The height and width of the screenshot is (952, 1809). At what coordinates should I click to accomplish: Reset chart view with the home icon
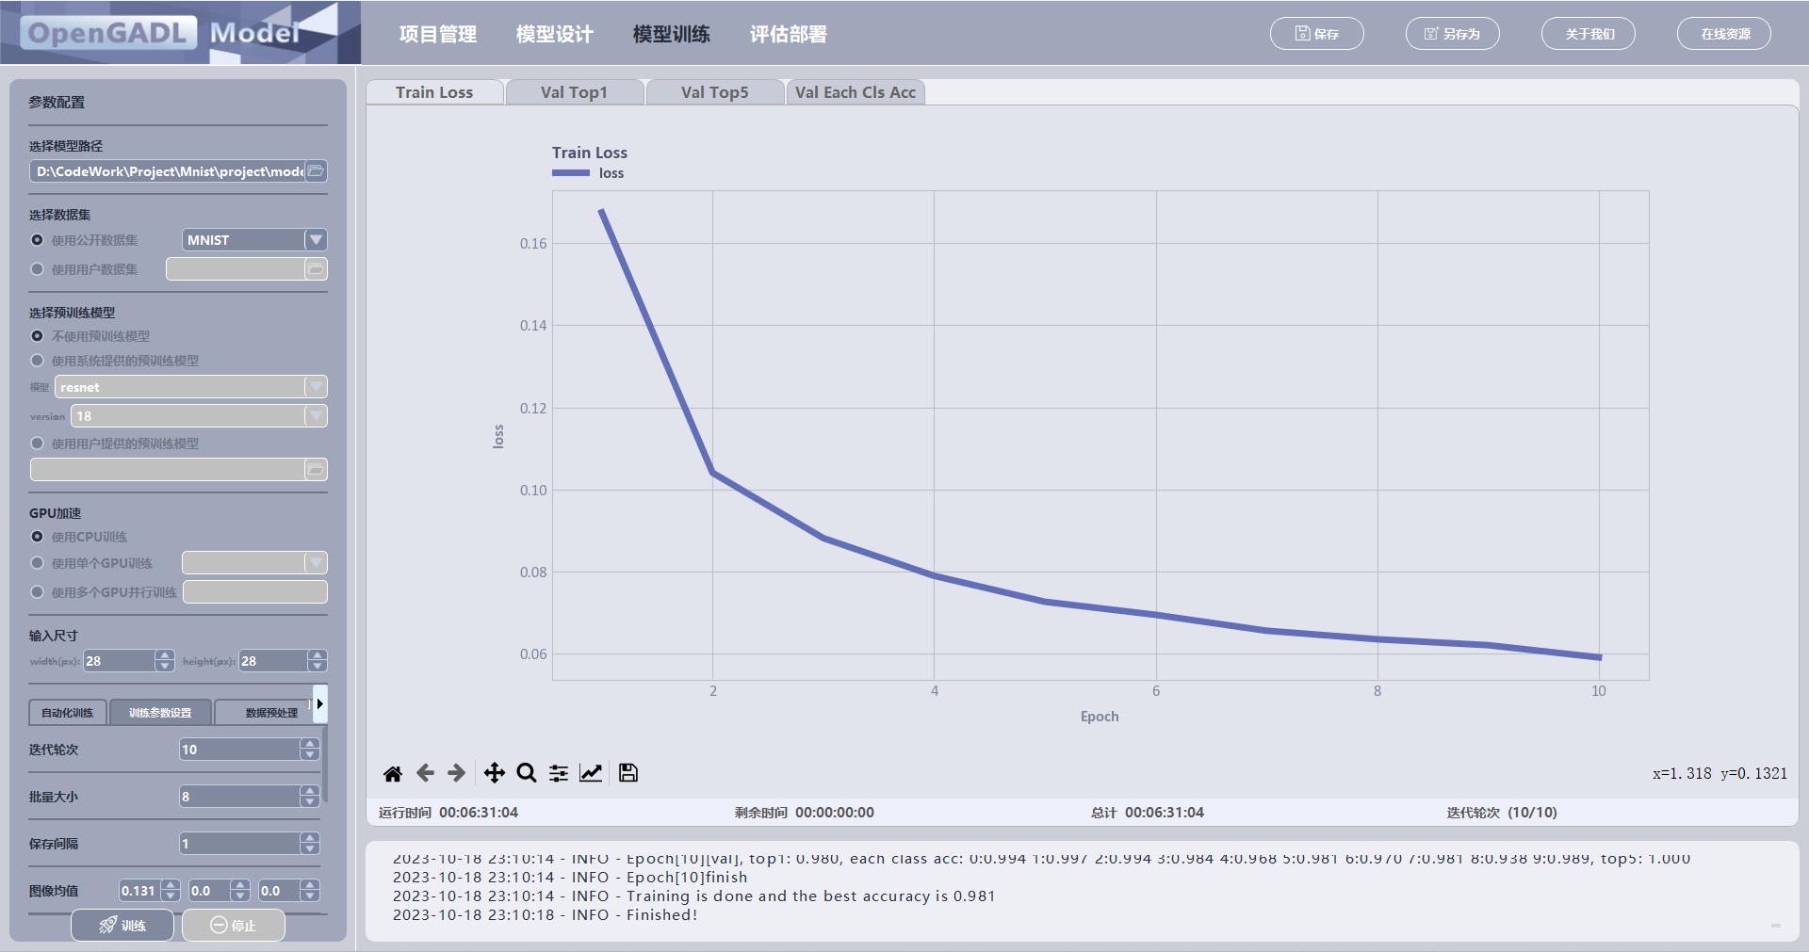393,773
